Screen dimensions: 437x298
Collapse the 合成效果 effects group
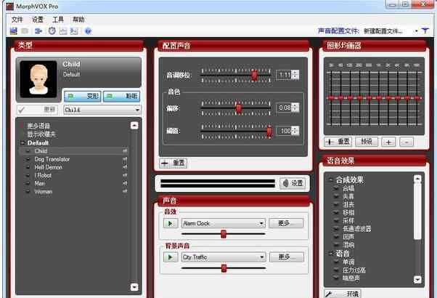(331, 180)
